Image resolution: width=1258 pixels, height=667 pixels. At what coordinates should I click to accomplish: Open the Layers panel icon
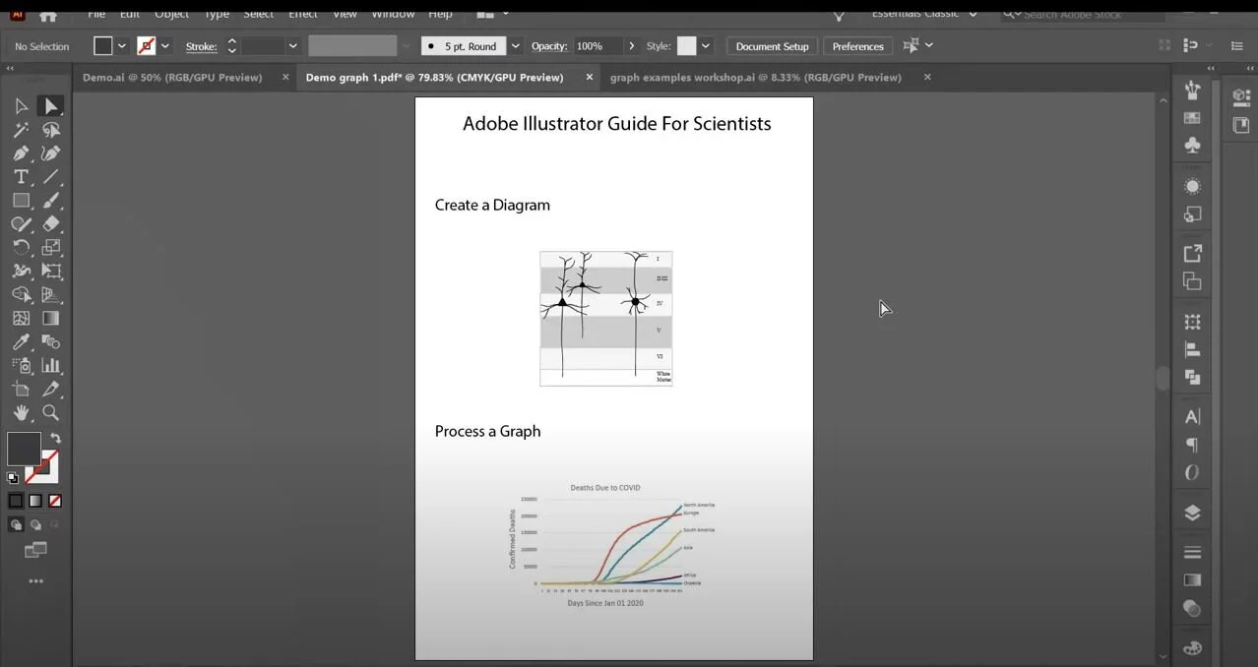[x=1192, y=513]
